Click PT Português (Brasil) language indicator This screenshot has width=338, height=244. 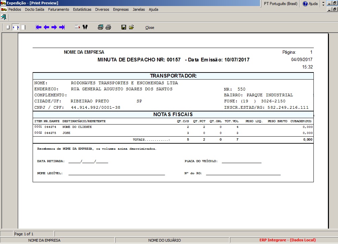280,3
